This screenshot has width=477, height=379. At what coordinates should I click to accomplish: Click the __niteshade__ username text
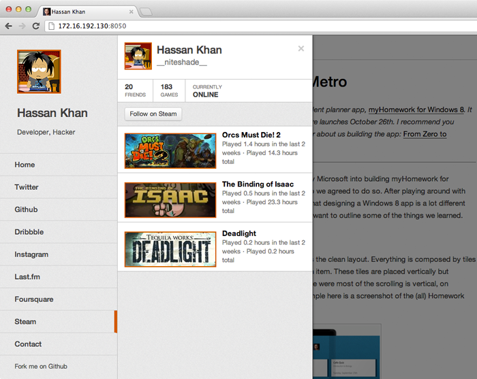[x=182, y=62]
